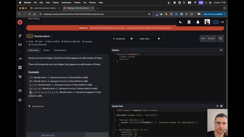Toggle fullscreen layout beside EMACS
The width and height of the screenshot is (244, 137).
tap(220, 38)
